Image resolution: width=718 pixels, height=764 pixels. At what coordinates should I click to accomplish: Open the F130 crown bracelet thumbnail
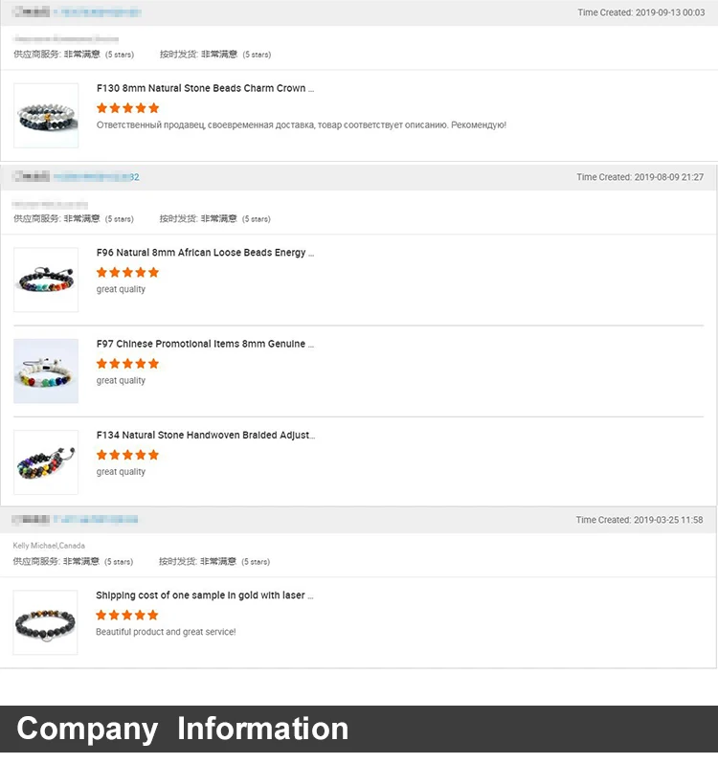[46, 116]
